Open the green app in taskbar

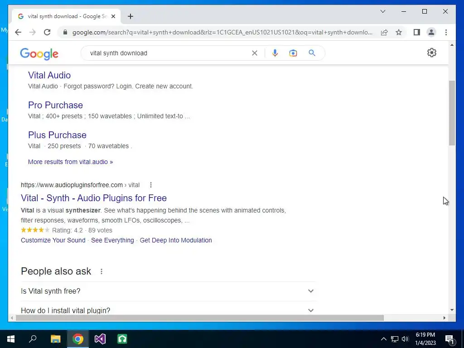click(x=122, y=339)
